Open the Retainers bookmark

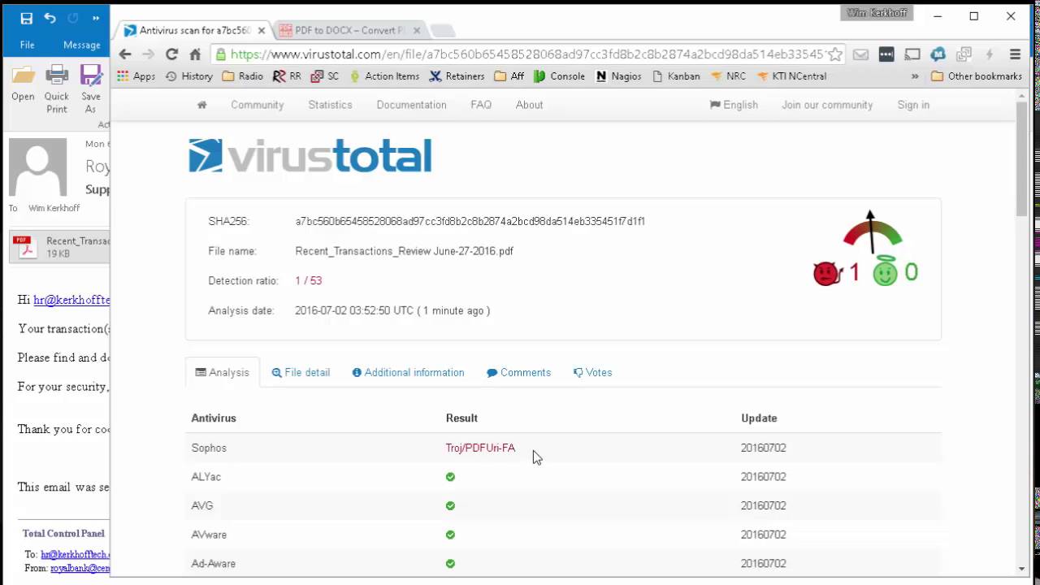(457, 76)
